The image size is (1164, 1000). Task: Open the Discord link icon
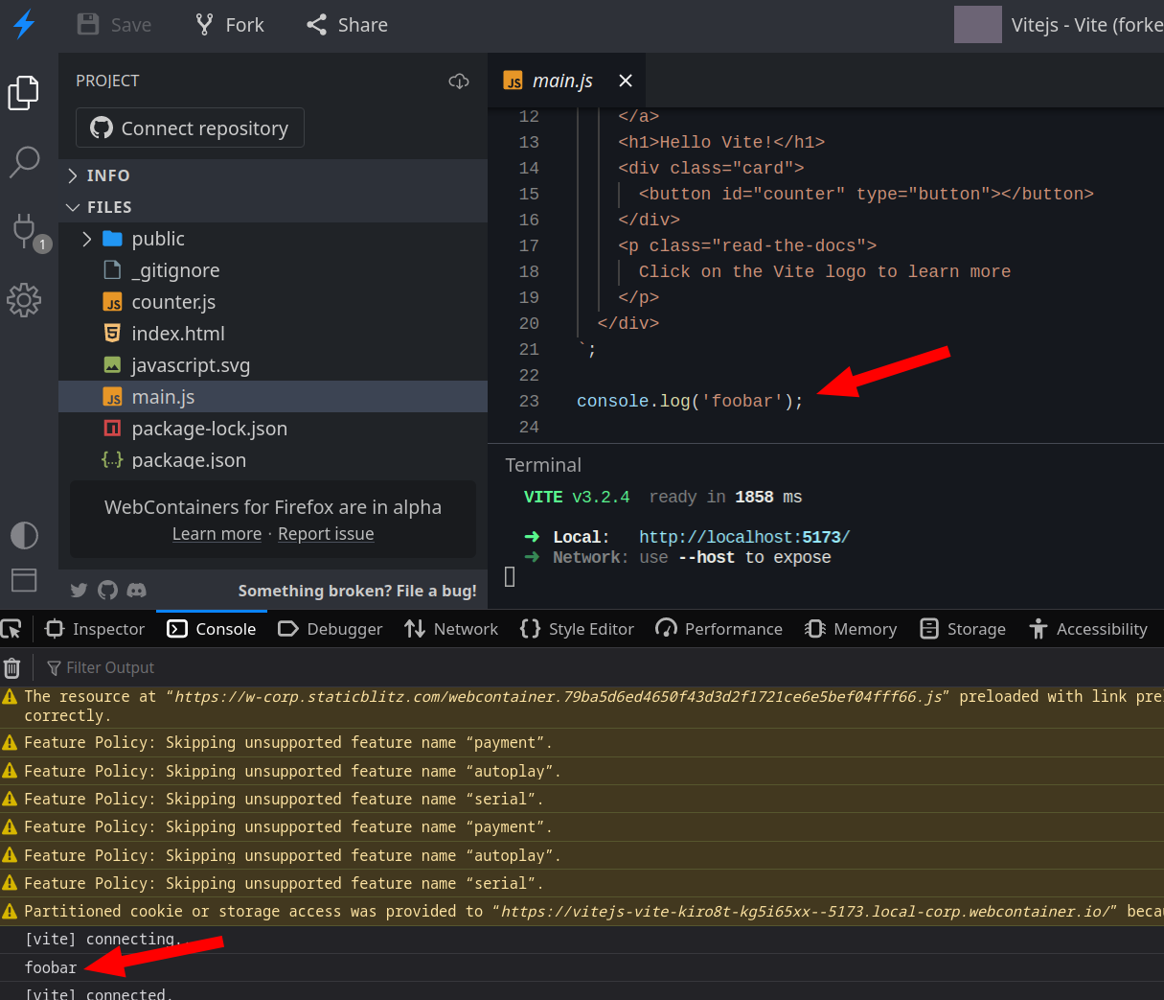pyautogui.click(x=137, y=591)
